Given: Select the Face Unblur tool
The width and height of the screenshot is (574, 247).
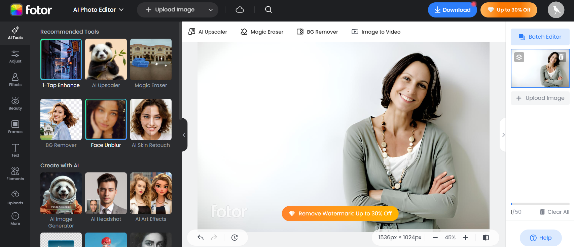Looking at the screenshot, I should [106, 124].
